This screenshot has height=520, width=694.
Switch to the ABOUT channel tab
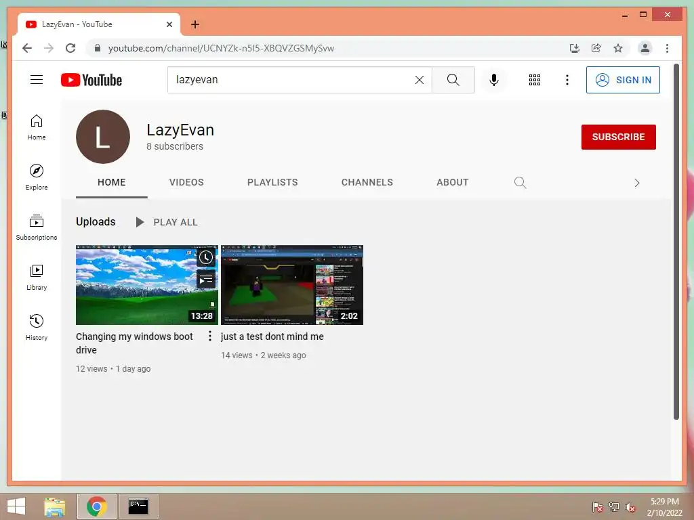click(x=452, y=182)
